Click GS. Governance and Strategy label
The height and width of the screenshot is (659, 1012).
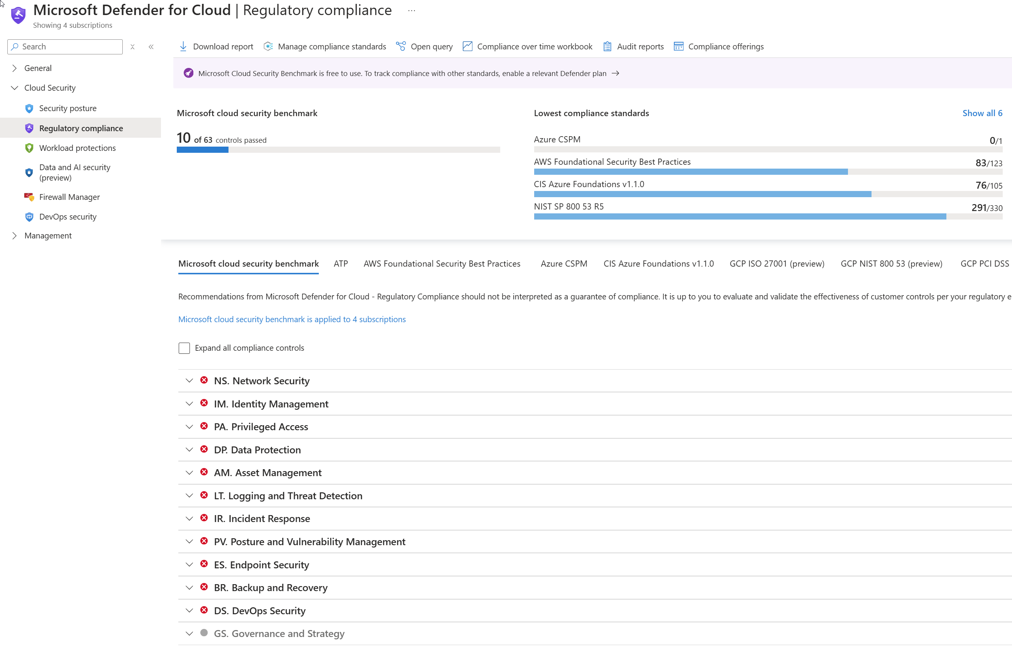tap(279, 634)
